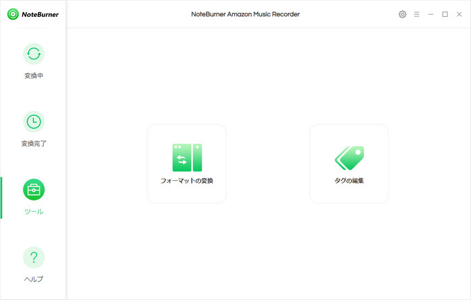
Task: Close the NoteBurner window
Action: pos(459,14)
